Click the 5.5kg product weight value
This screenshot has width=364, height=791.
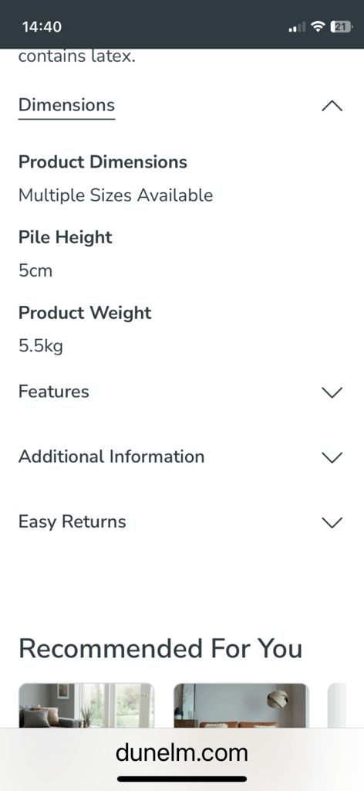point(41,346)
